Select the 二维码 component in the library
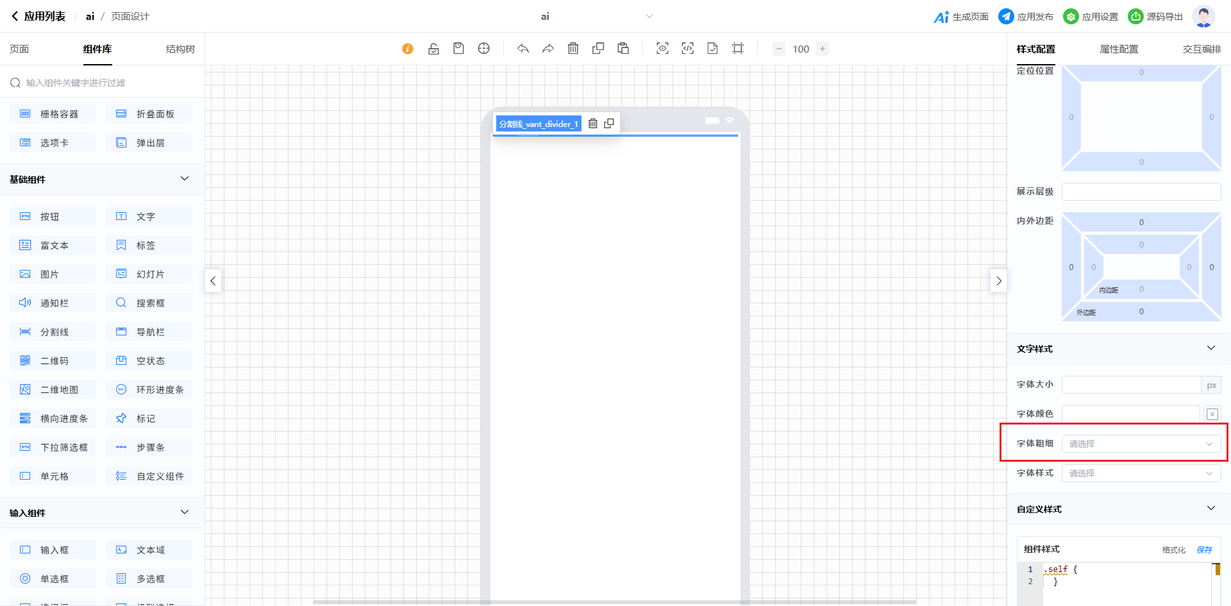The image size is (1231, 606). [x=53, y=361]
